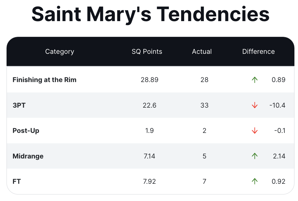Click the Midrange category label
The height and width of the screenshot is (201, 298).
coord(28,156)
